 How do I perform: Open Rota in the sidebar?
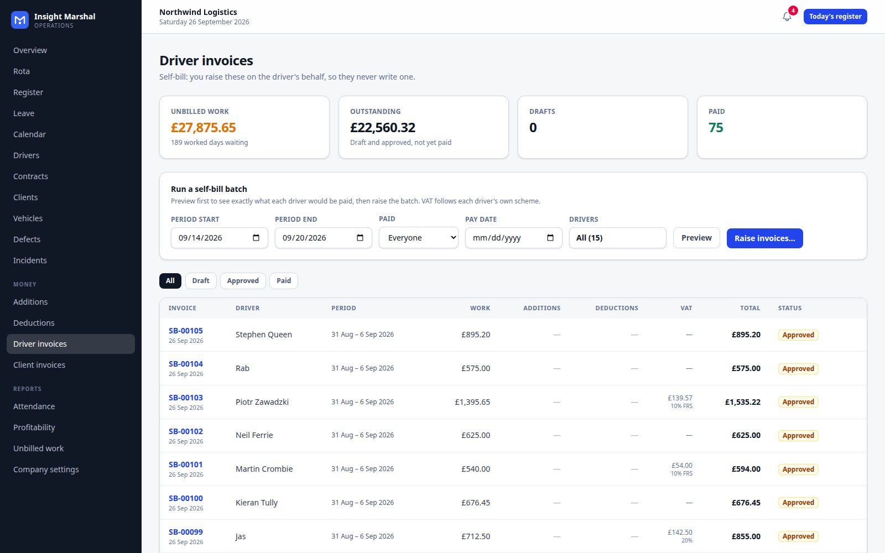click(71, 71)
